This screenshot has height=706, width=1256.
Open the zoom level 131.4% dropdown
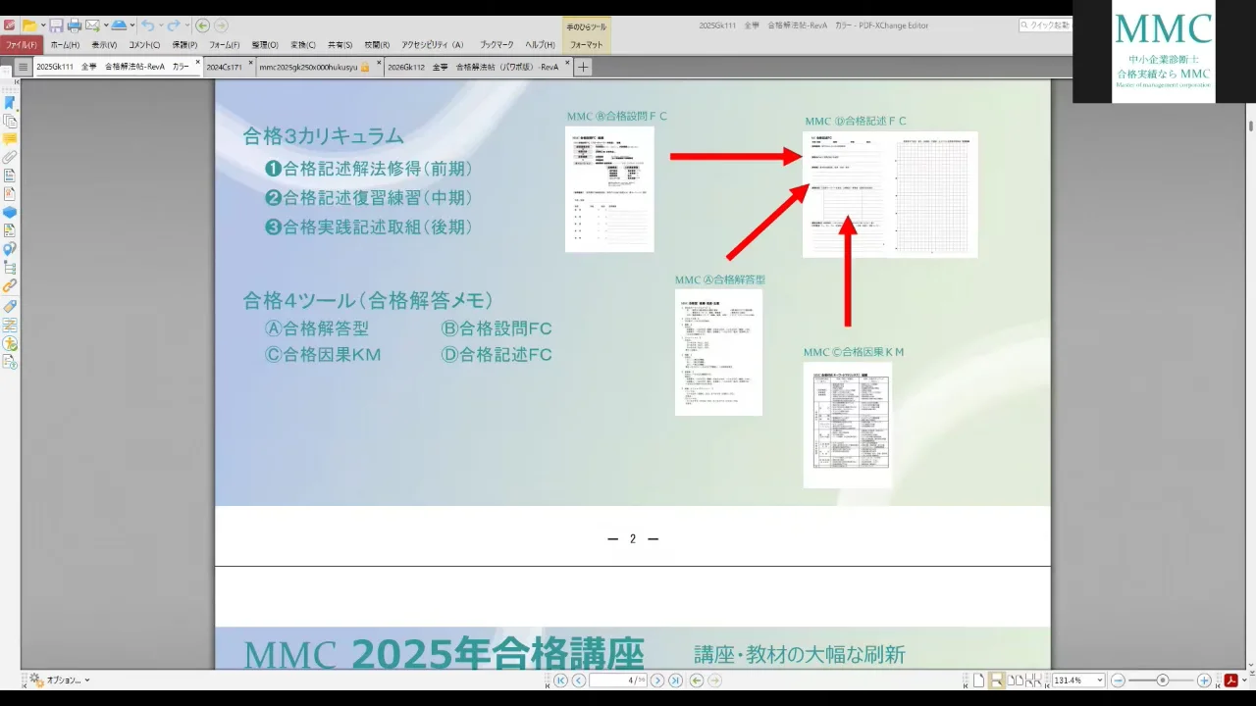point(1099,681)
